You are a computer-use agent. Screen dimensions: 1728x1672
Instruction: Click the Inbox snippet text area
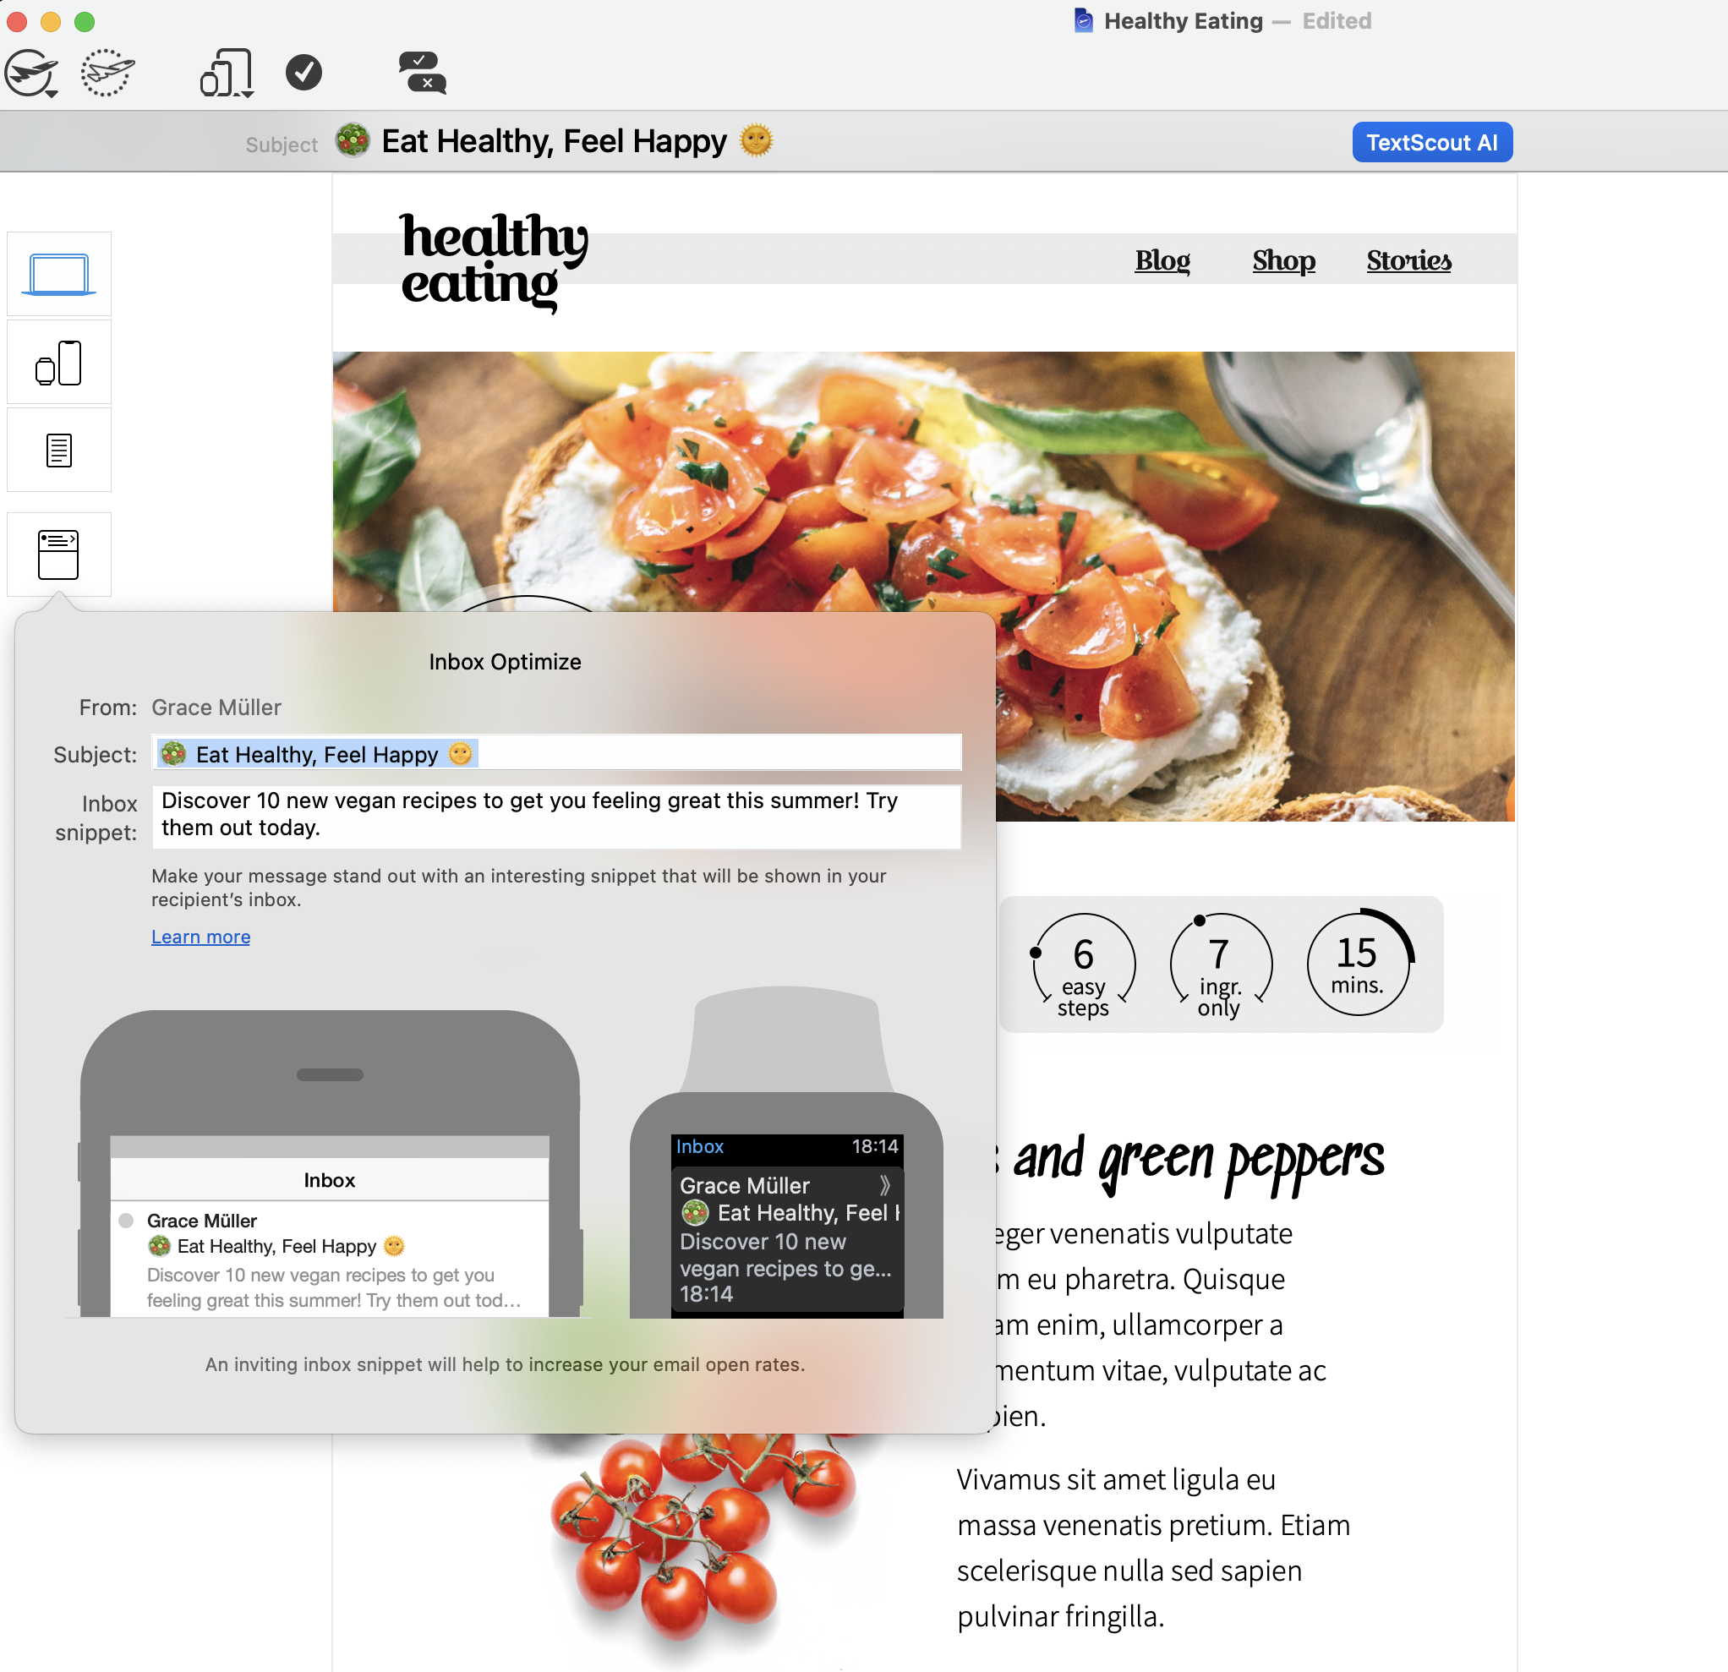[557, 814]
